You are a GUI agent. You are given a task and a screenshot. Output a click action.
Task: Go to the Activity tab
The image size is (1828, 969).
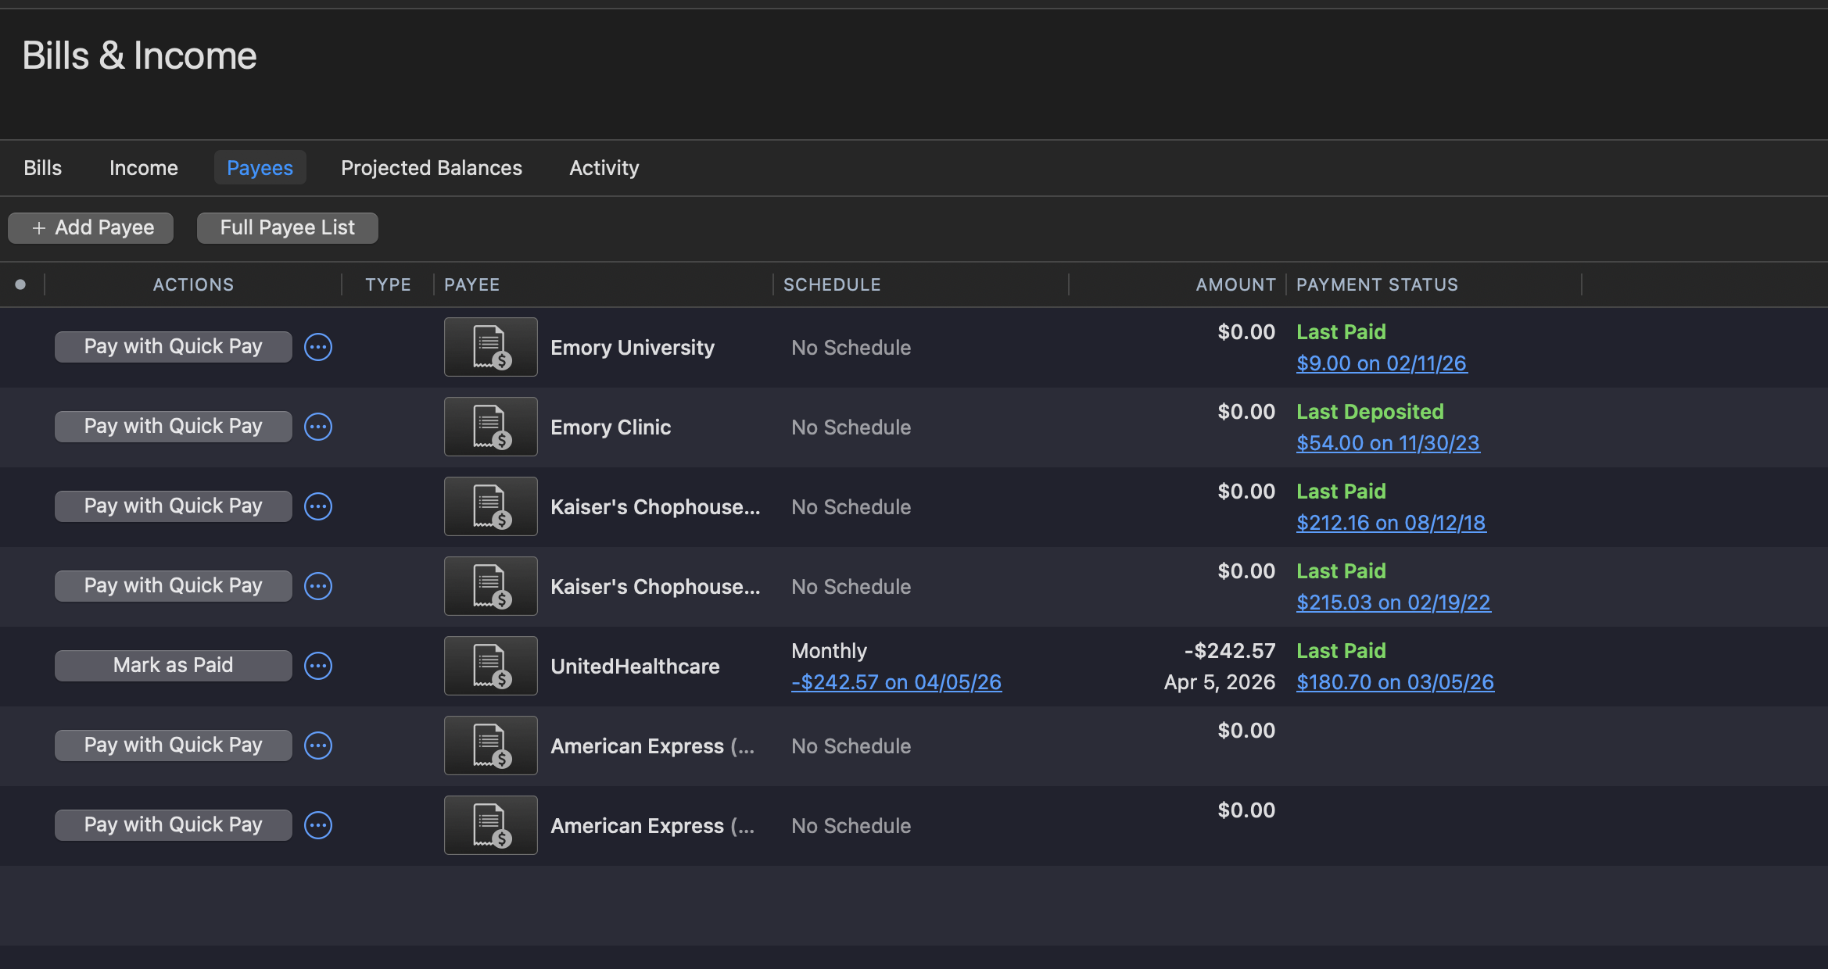tap(604, 168)
